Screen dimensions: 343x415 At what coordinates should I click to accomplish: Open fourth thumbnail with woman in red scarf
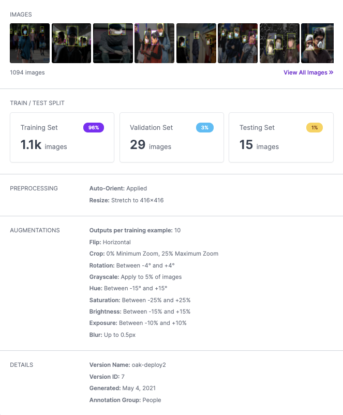pos(155,43)
